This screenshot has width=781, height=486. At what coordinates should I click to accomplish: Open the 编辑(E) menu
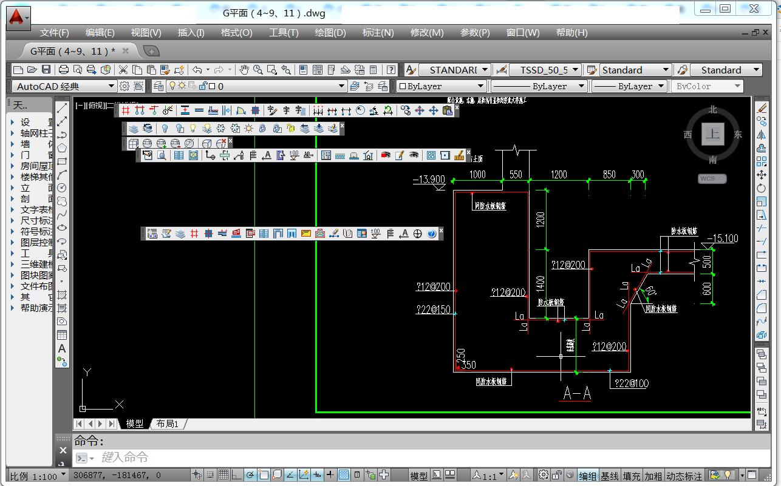(x=100, y=33)
